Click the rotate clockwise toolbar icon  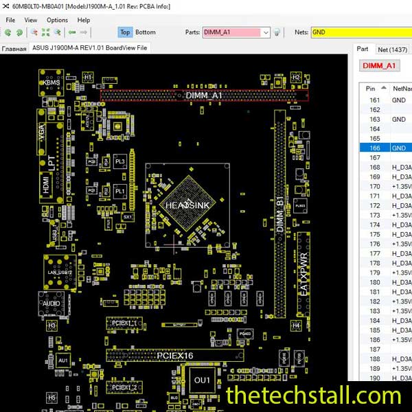[x=19, y=32]
